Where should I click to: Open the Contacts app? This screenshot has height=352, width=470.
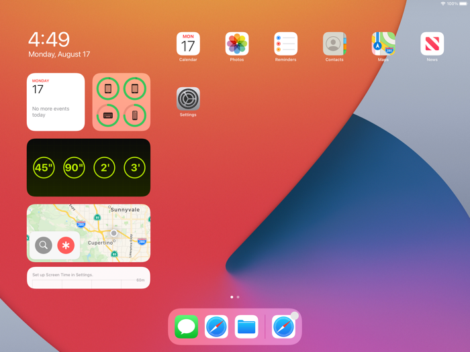coord(334,44)
